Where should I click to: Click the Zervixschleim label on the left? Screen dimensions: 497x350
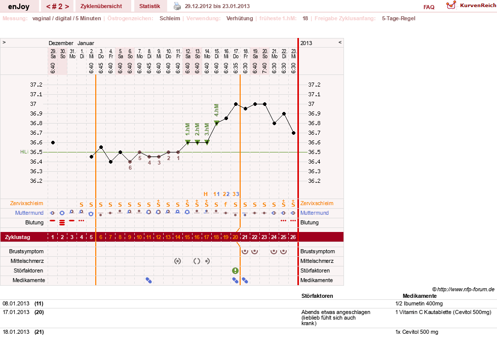[x=27, y=203]
